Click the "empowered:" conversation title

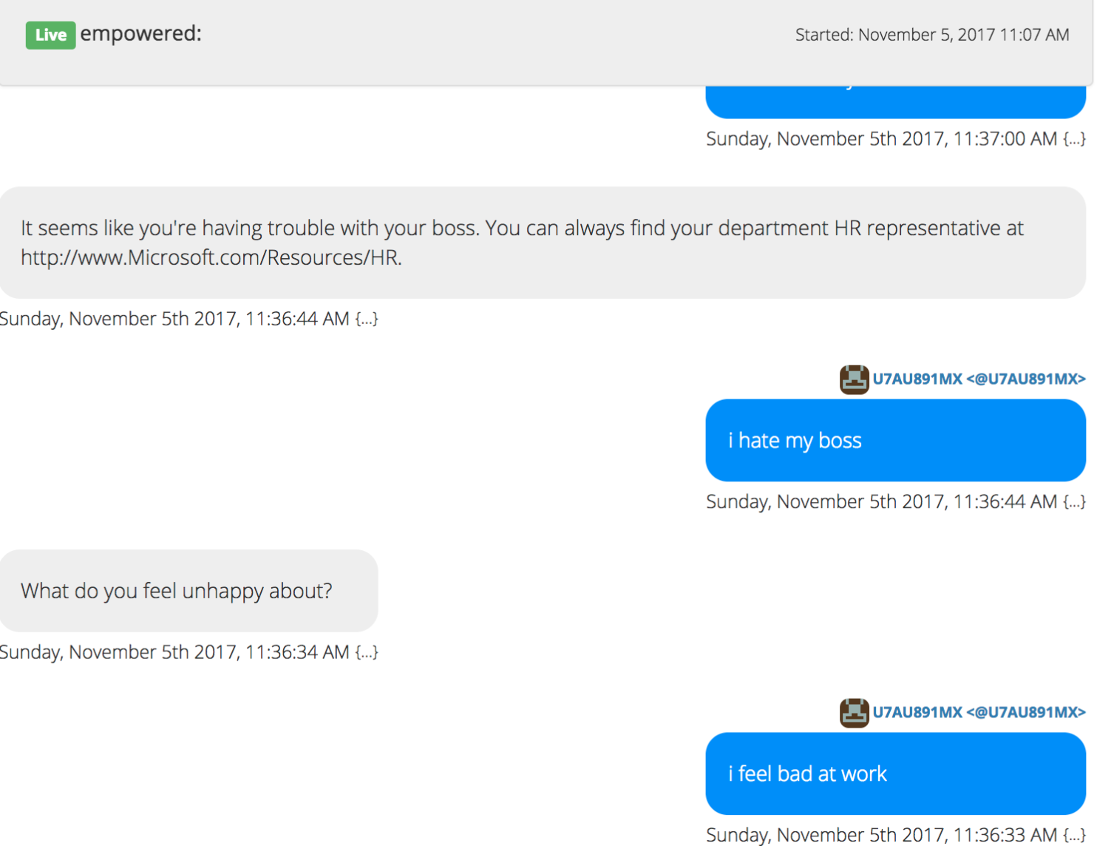pos(140,34)
